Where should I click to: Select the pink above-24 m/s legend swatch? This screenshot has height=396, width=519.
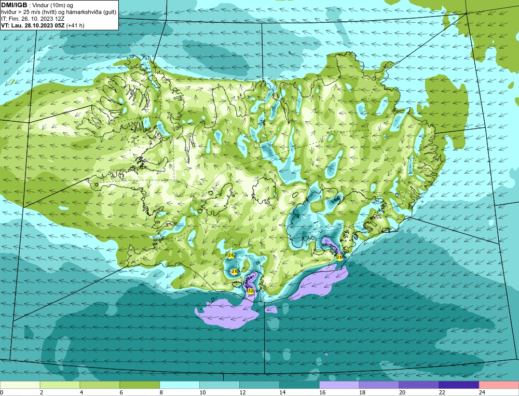(x=499, y=385)
